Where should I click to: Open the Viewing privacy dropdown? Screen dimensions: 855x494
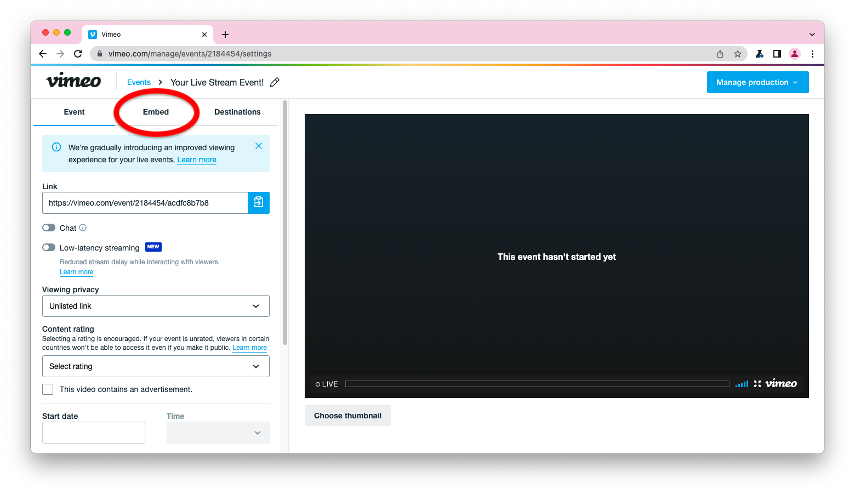tap(156, 306)
